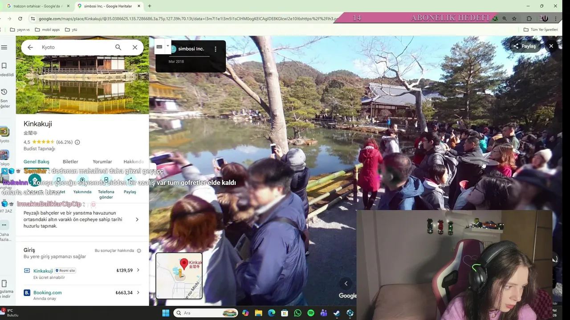
Task: Click the zoom magnifier icon in address bar
Action: pos(505,19)
